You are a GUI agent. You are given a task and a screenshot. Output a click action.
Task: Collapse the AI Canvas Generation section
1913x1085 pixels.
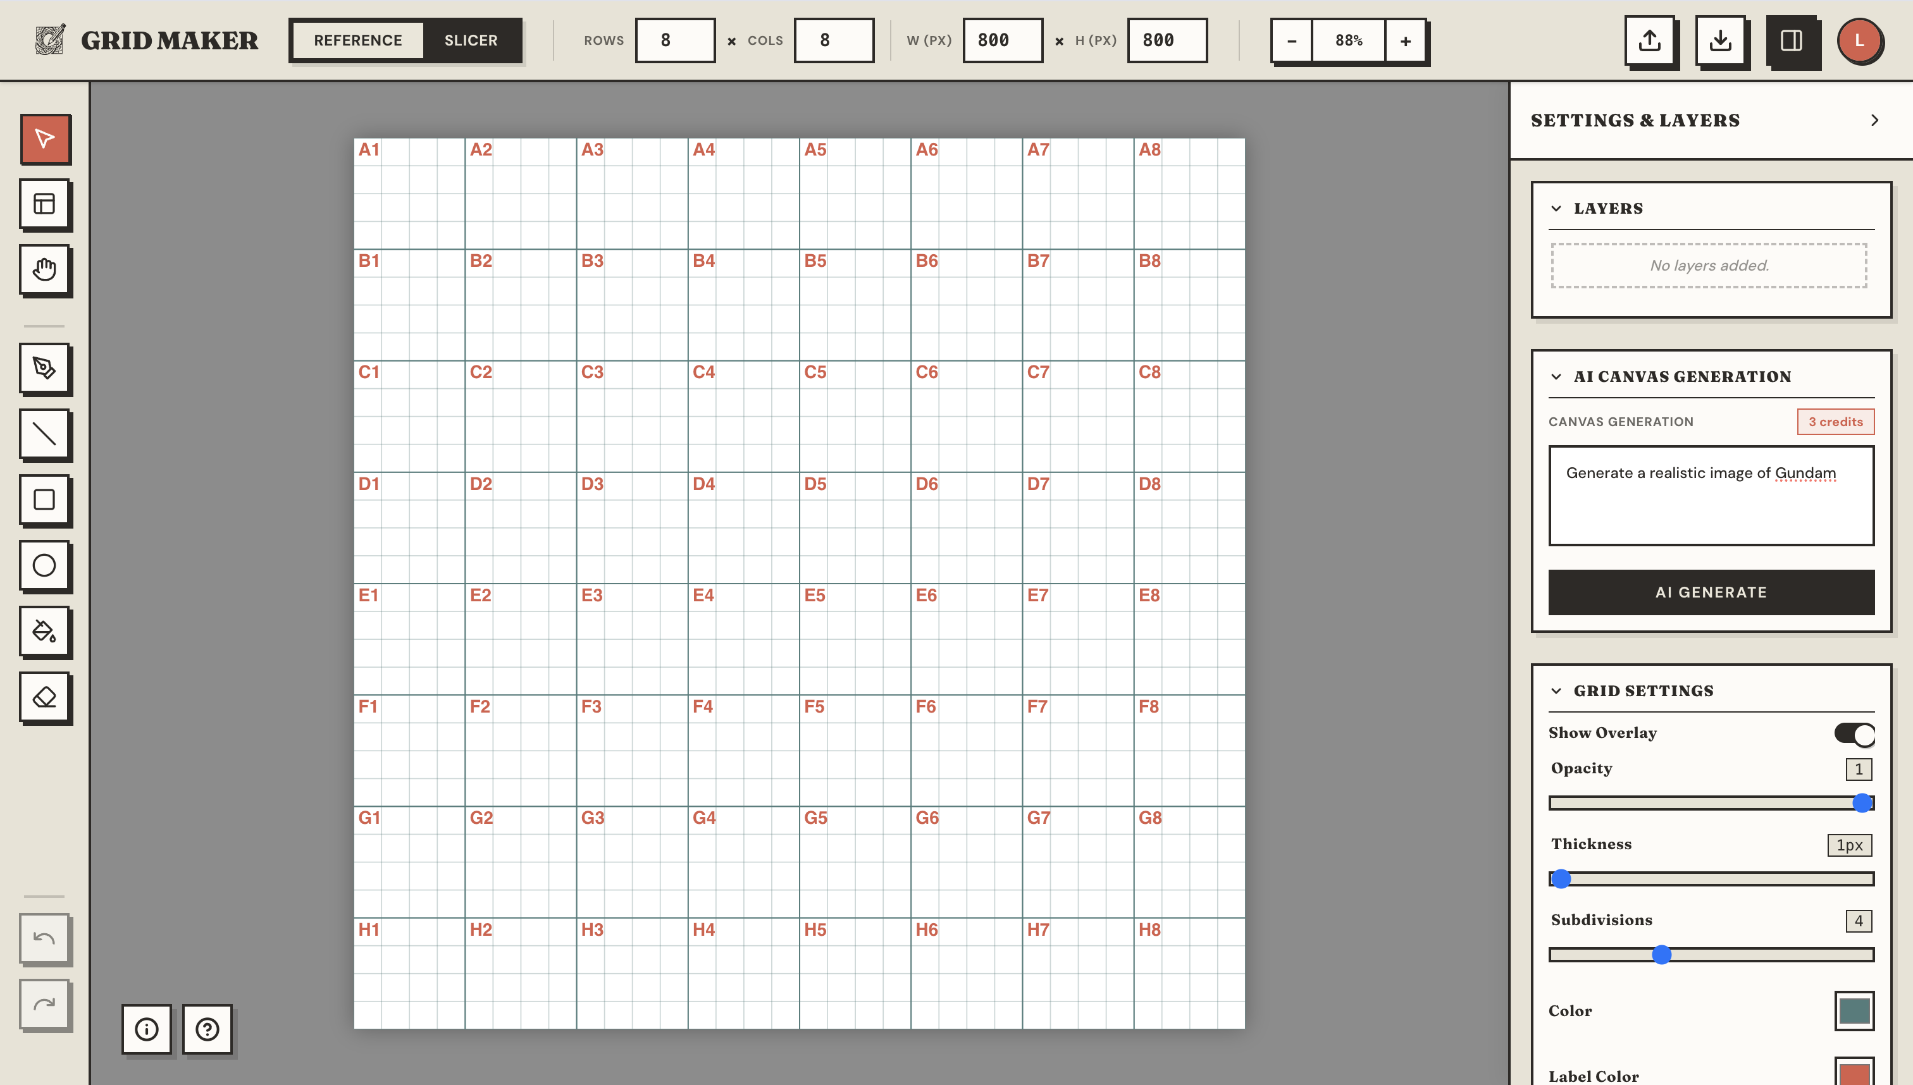(x=1557, y=376)
